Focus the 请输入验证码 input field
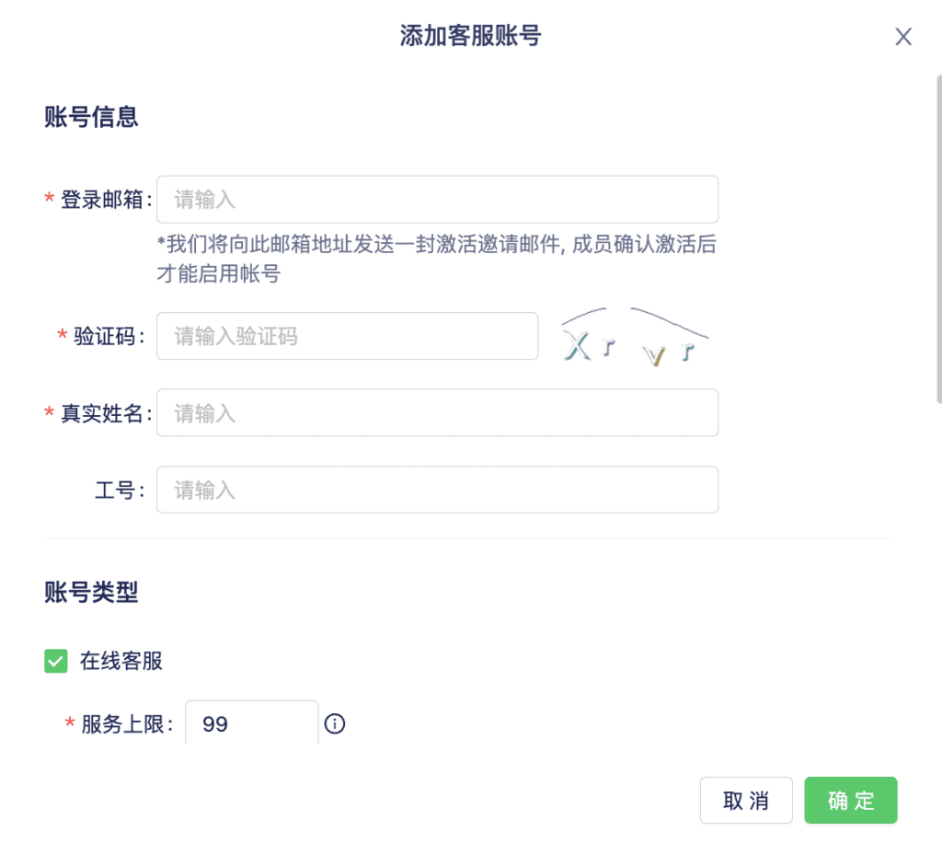 [x=347, y=336]
